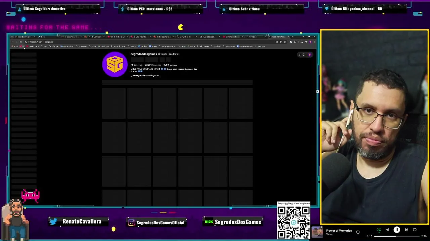Open the segredosdosgames profile picture
The image size is (430, 241).
point(115,65)
